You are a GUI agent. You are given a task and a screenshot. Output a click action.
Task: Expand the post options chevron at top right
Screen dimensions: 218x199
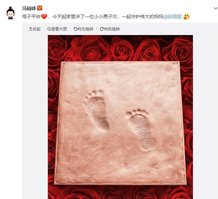[x=216, y=8]
